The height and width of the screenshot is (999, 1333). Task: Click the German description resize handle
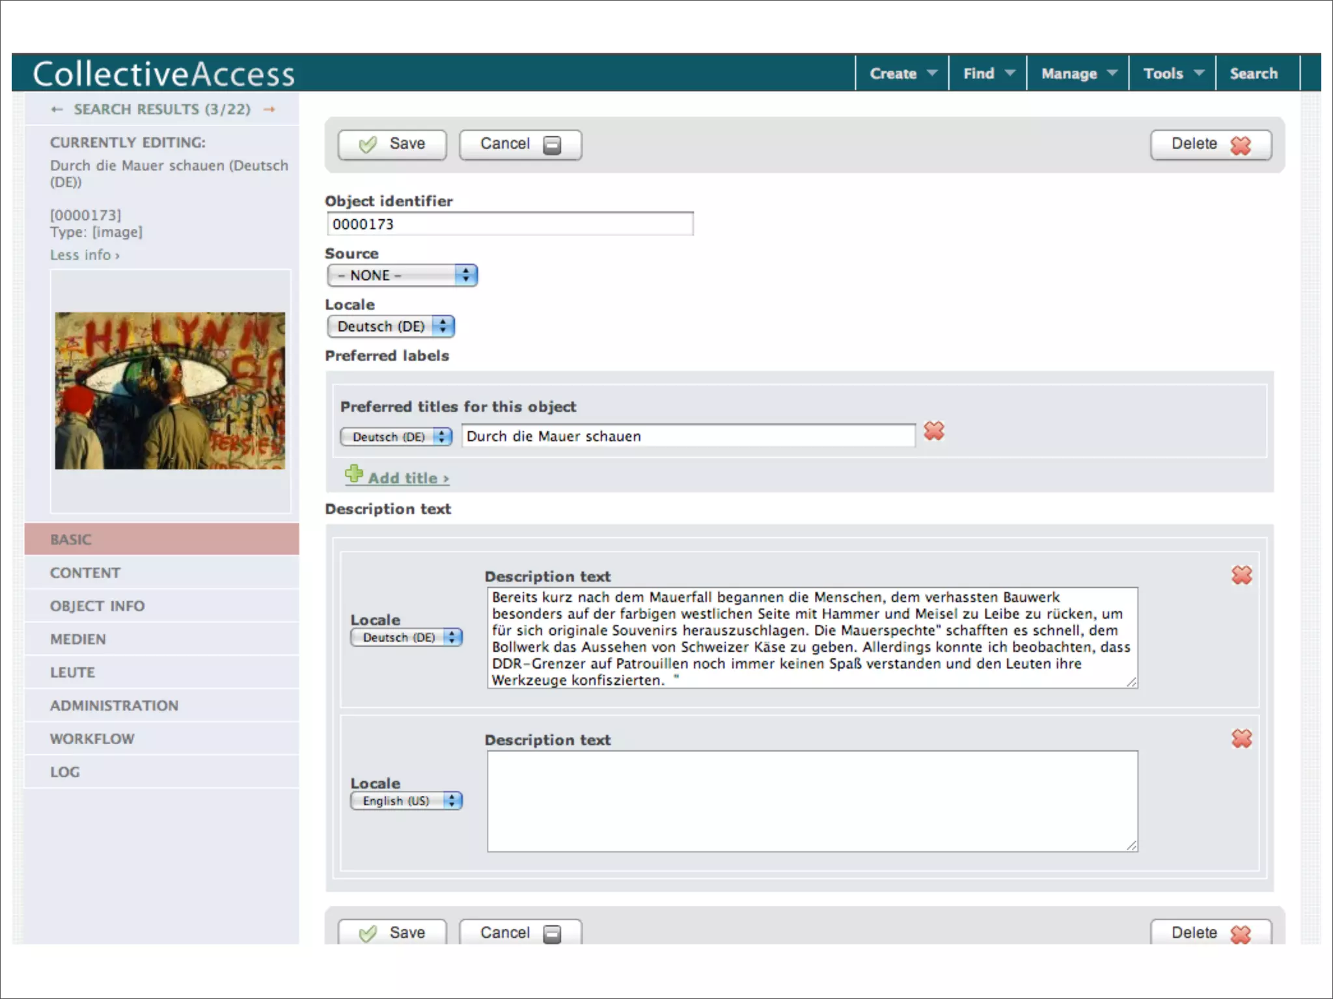(1132, 682)
